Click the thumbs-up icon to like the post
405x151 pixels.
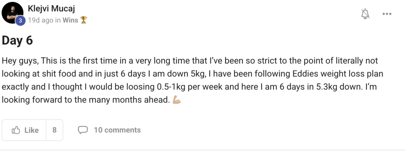click(16, 130)
